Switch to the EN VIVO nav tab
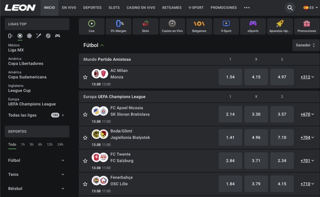 point(69,8)
